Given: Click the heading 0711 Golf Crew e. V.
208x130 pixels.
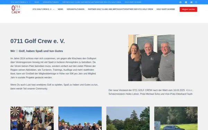Looking at the screenshot, I should (x=37, y=41).
